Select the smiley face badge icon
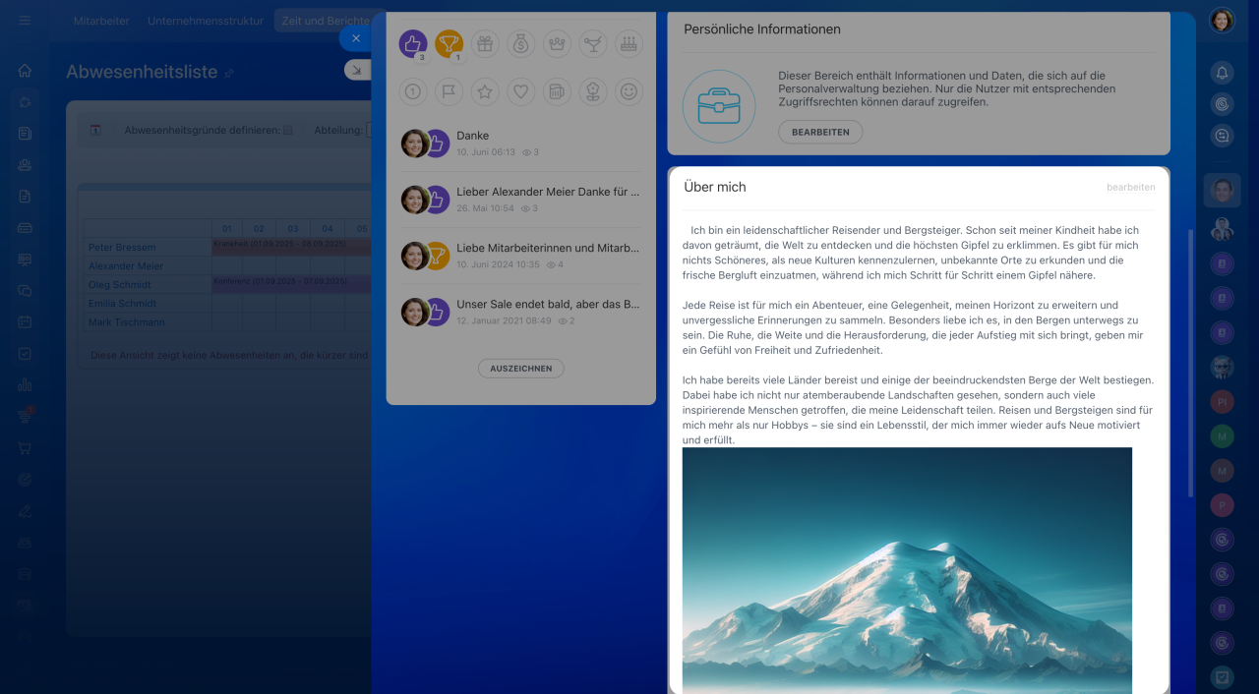 pos(629,91)
